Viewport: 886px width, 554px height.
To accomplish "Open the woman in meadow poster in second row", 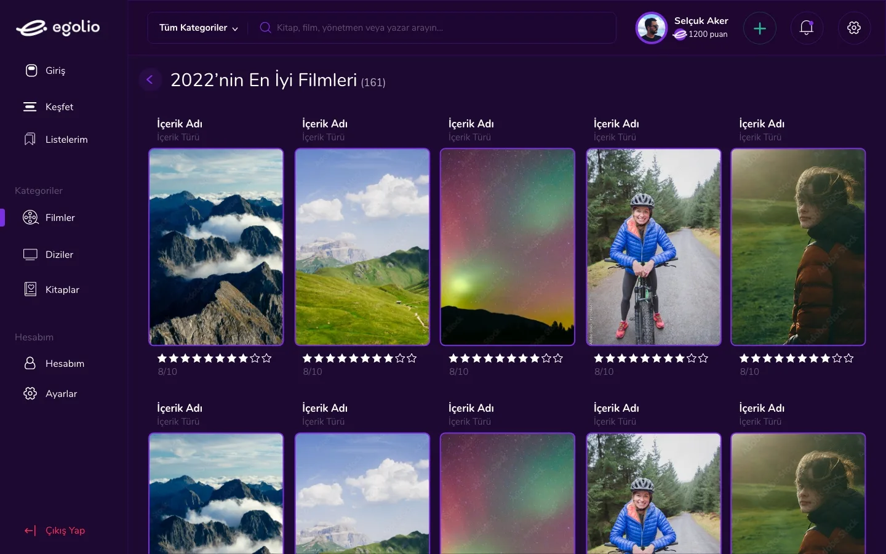I will tap(798, 494).
